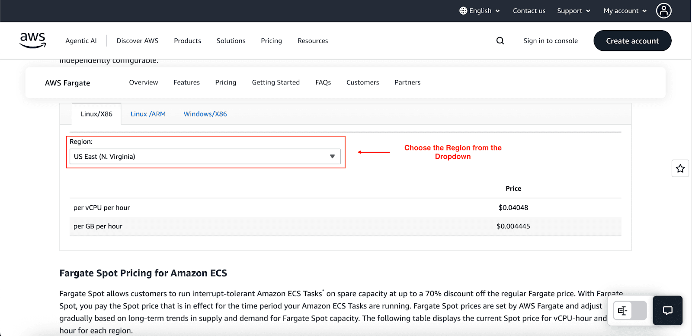This screenshot has width=692, height=336.
Task: Expand the English language dropdown
Action: pos(480,11)
